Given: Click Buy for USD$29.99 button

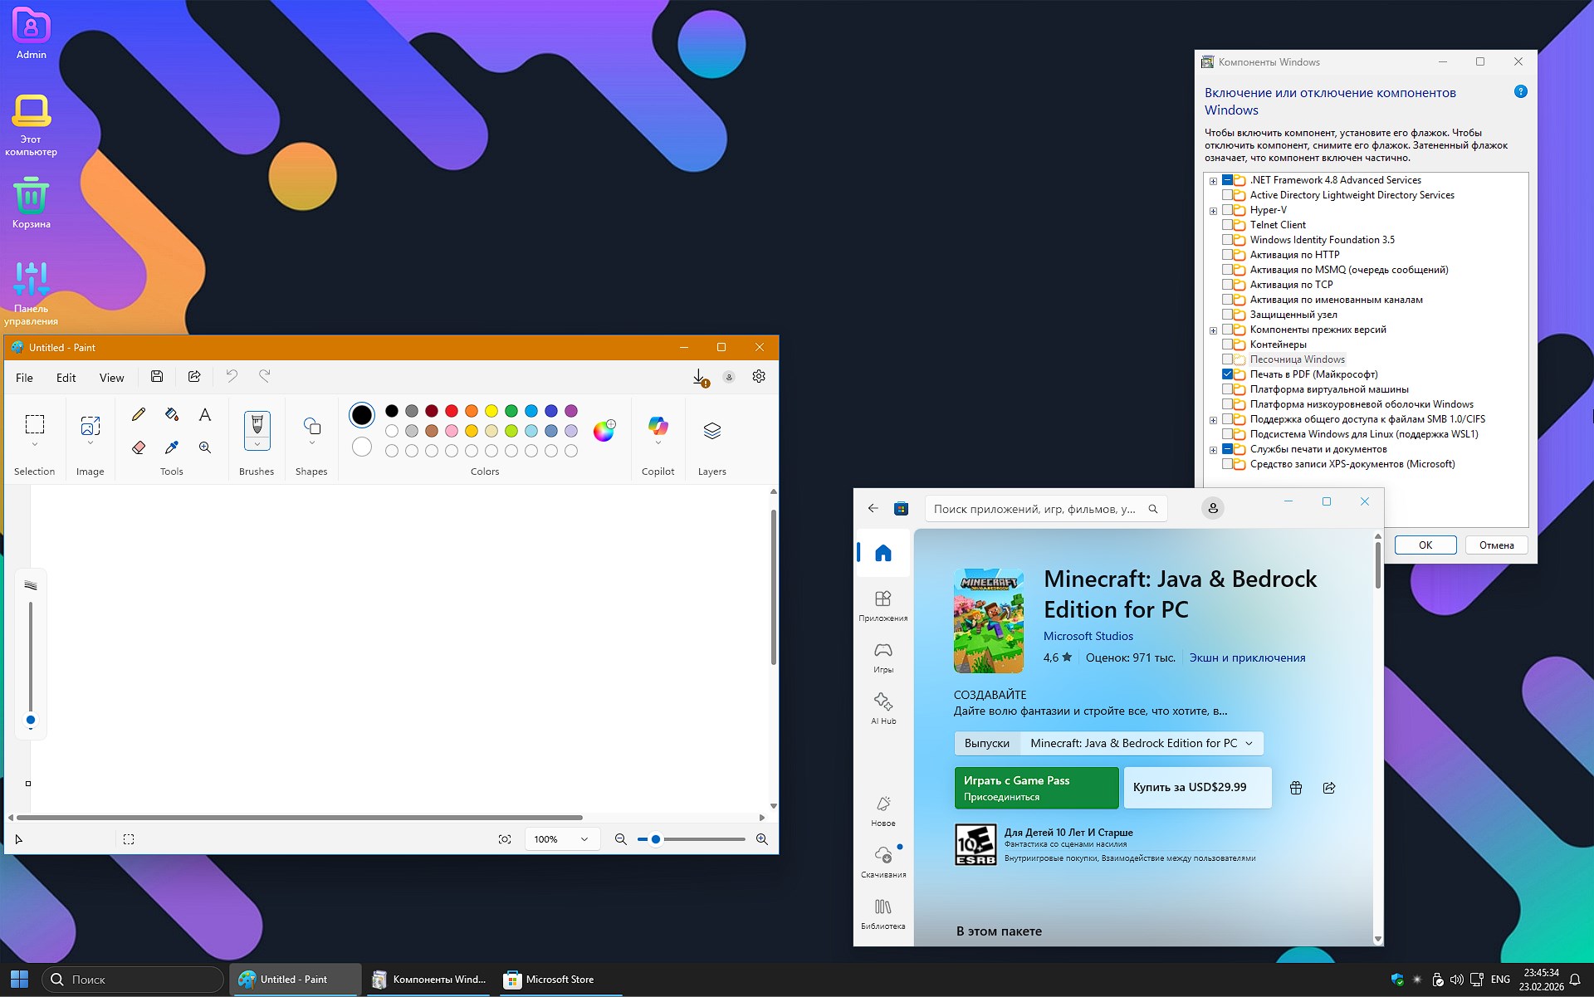Looking at the screenshot, I should pyautogui.click(x=1196, y=787).
